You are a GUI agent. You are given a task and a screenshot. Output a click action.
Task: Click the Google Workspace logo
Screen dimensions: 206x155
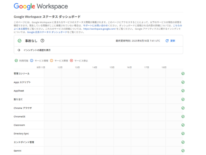(41, 6)
